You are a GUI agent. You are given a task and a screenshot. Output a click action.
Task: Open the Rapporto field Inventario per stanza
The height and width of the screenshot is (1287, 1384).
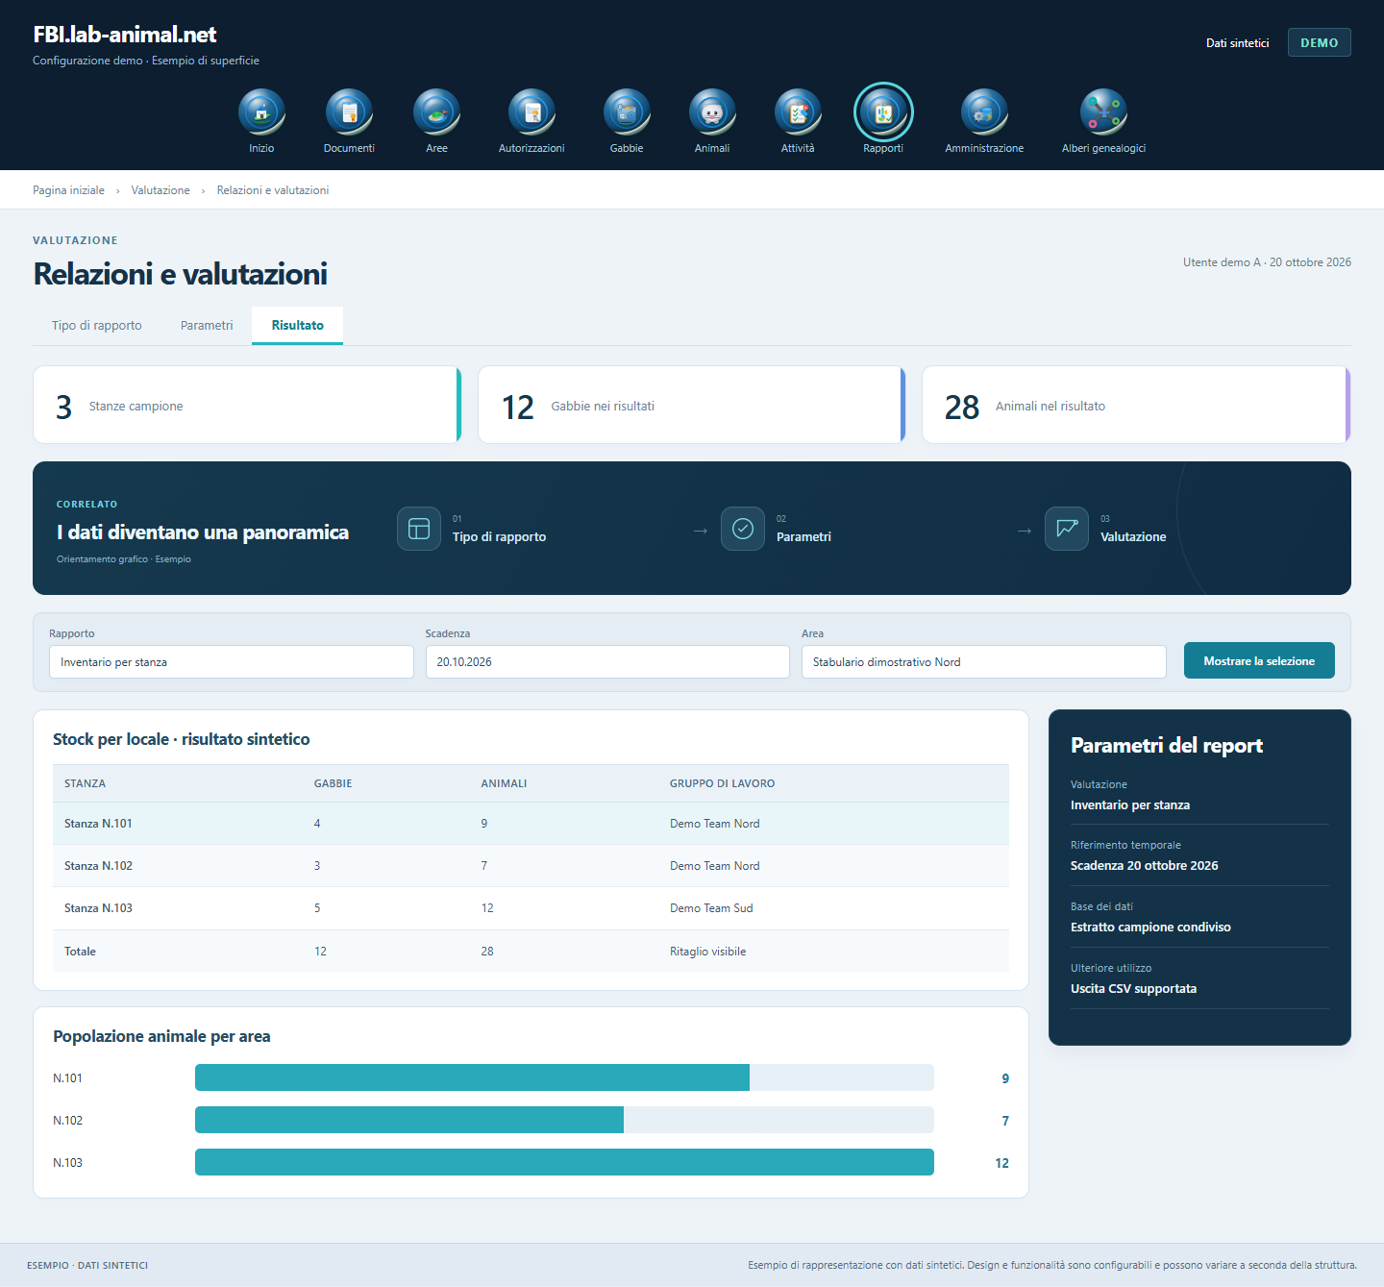pos(232,661)
